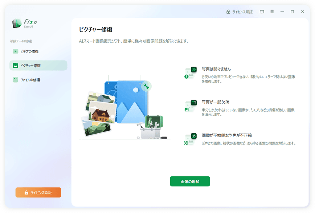The image size is (315, 213).
Task: Click the Fixo EaseUS logo
Action: (x=24, y=24)
